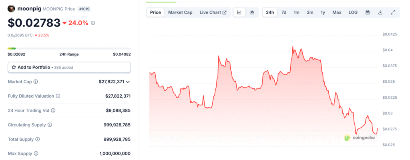Click the Market Cap info icon

coord(36,82)
